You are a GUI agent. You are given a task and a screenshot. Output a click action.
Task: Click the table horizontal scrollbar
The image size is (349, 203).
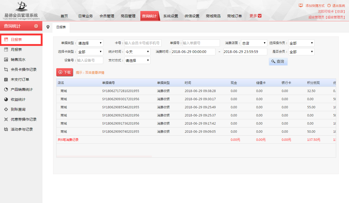click(x=104, y=156)
